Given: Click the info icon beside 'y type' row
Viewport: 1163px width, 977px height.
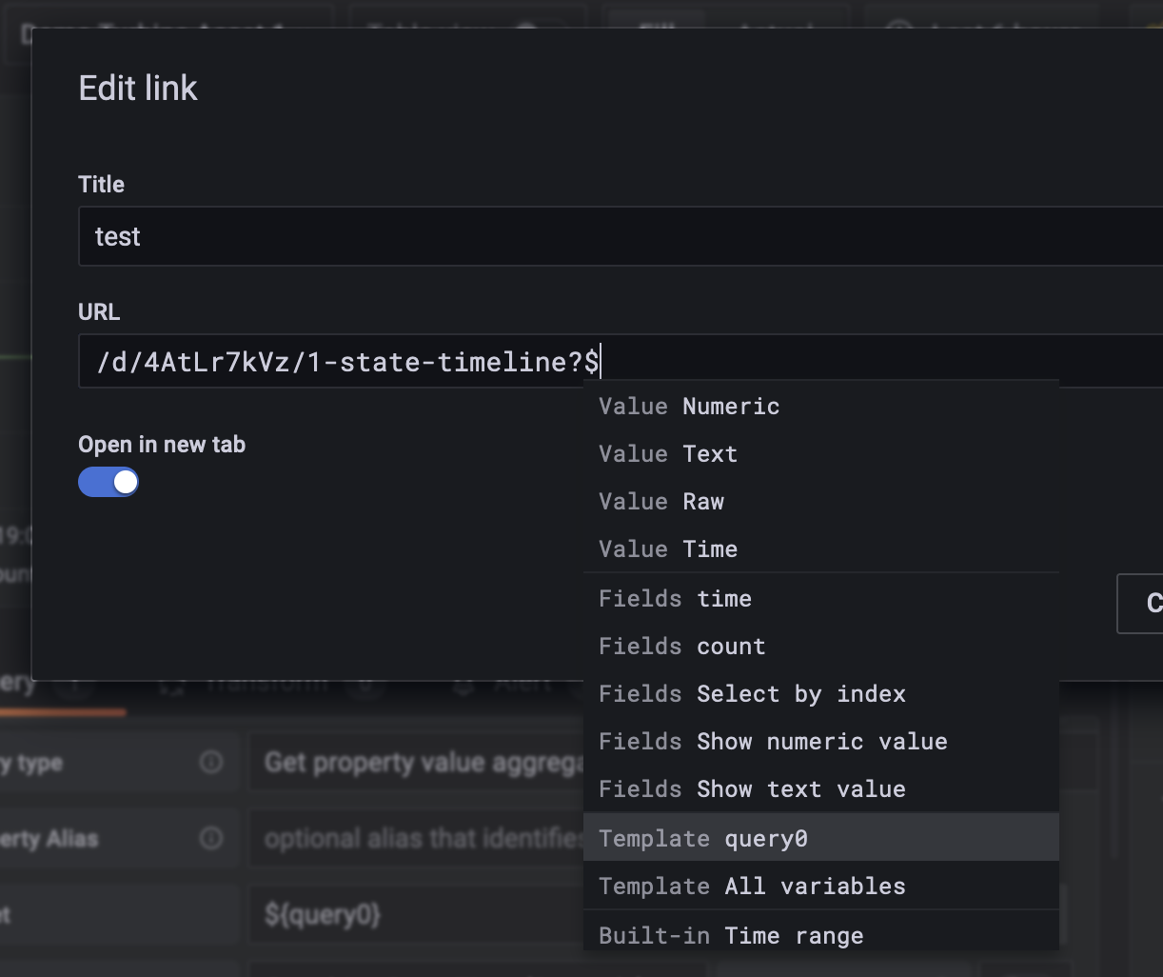Looking at the screenshot, I should [211, 762].
